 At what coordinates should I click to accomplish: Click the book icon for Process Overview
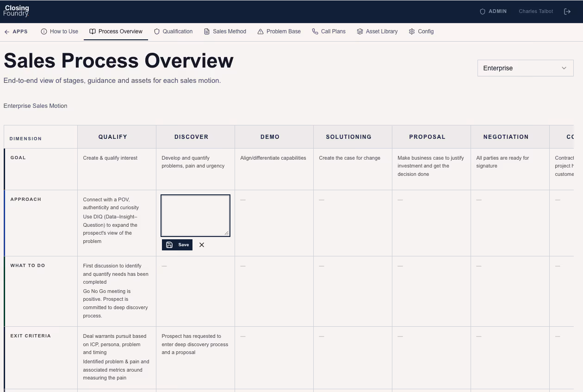point(93,31)
